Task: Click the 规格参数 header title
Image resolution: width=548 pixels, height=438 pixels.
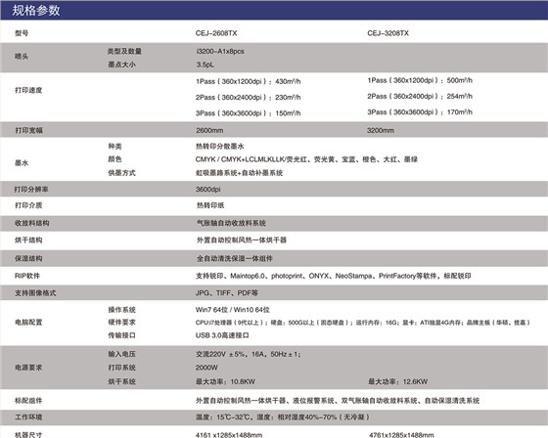Action: (x=36, y=10)
